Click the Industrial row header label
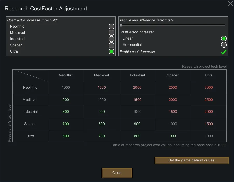 click(30, 112)
